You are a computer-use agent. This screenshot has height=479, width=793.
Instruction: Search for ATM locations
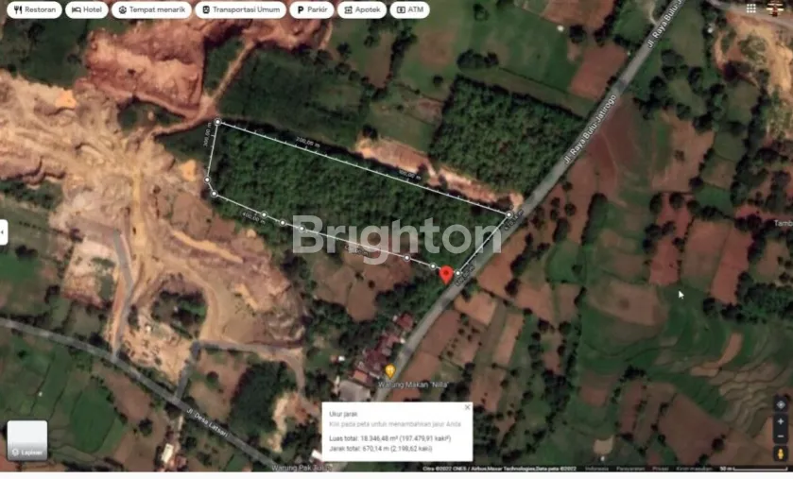(411, 9)
